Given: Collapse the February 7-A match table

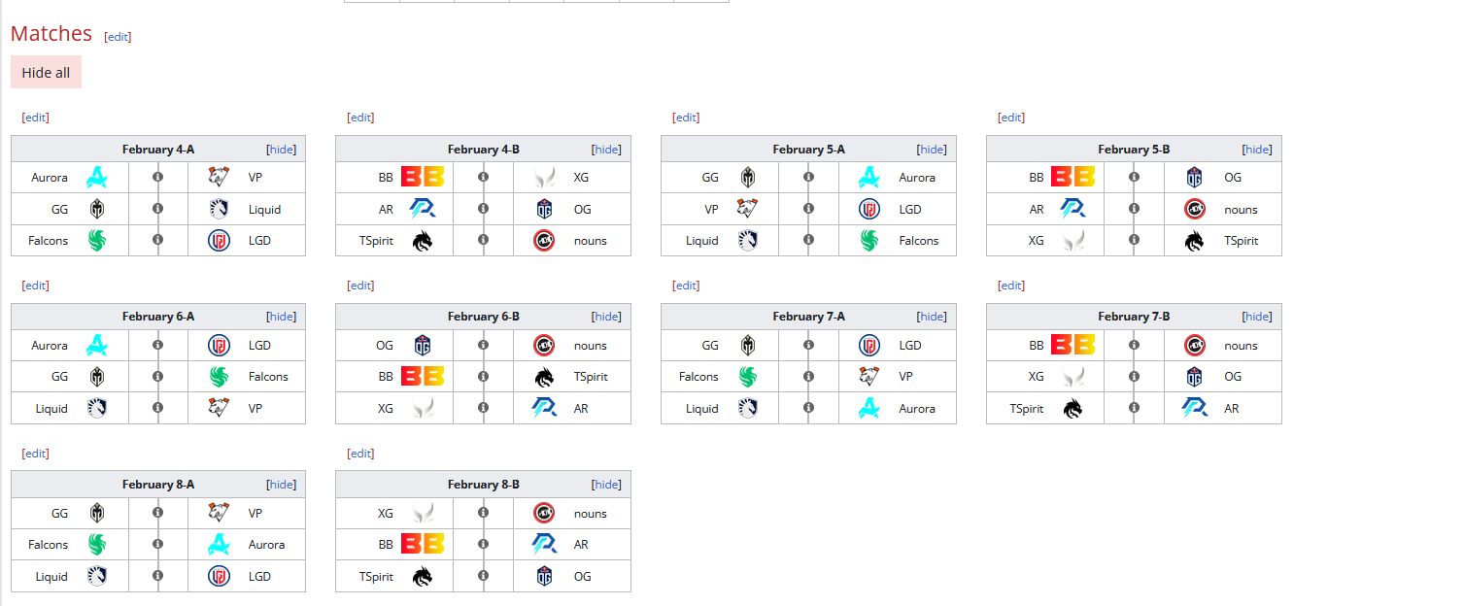Looking at the screenshot, I should pos(932,316).
